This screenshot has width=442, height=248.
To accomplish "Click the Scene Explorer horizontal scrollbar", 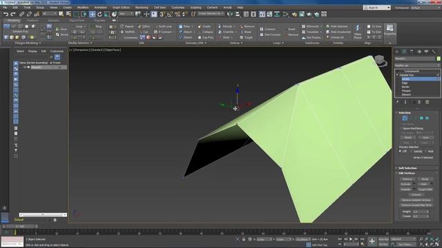I will coord(43,214).
